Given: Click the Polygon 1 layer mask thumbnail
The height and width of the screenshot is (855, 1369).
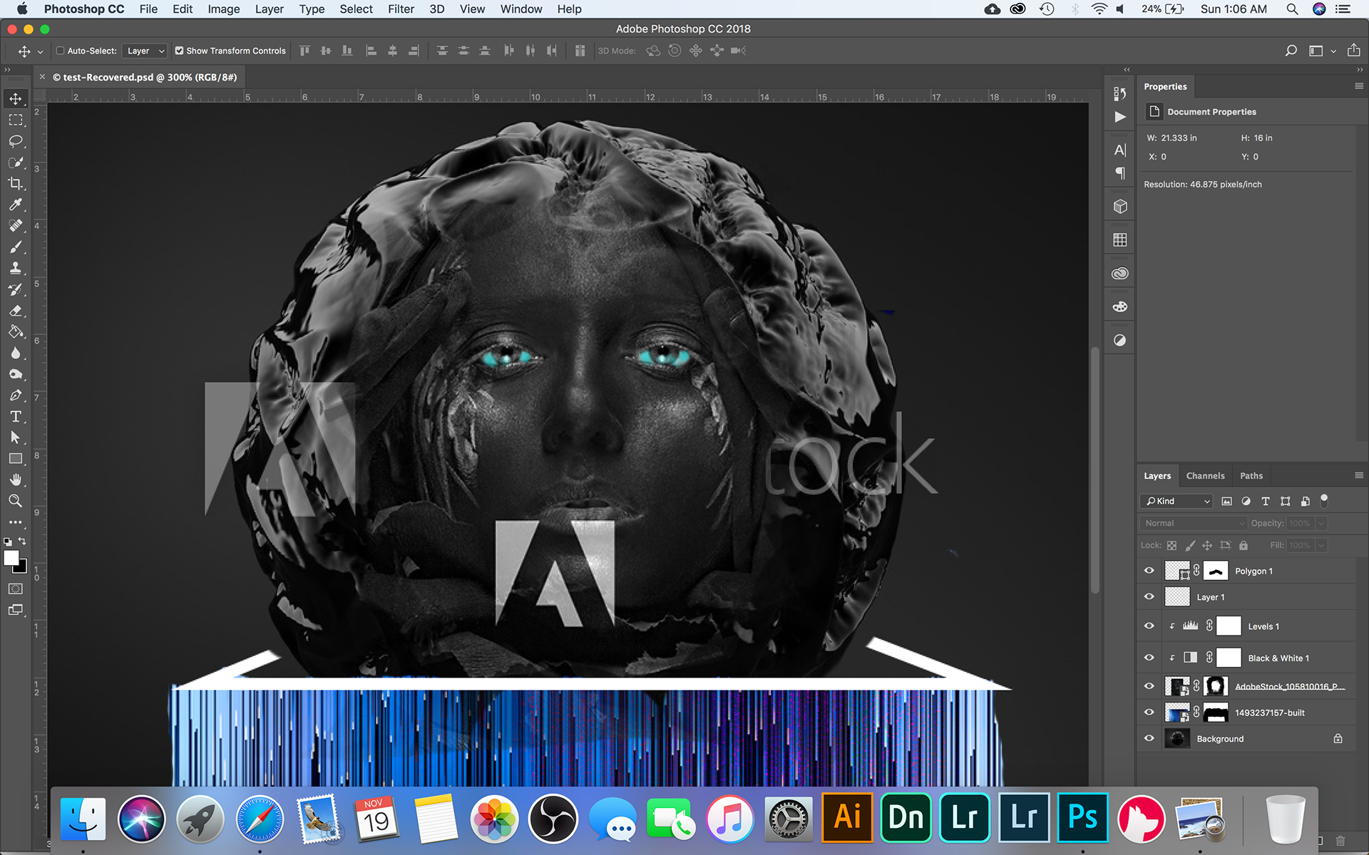Looking at the screenshot, I should tap(1216, 571).
